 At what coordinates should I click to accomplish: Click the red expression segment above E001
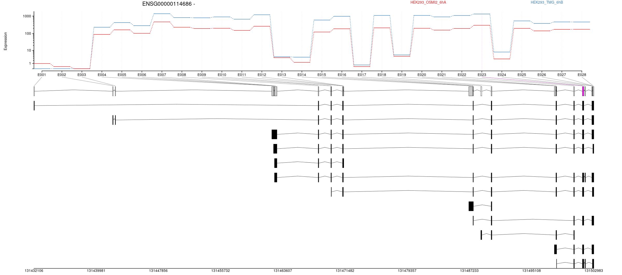click(x=42, y=64)
